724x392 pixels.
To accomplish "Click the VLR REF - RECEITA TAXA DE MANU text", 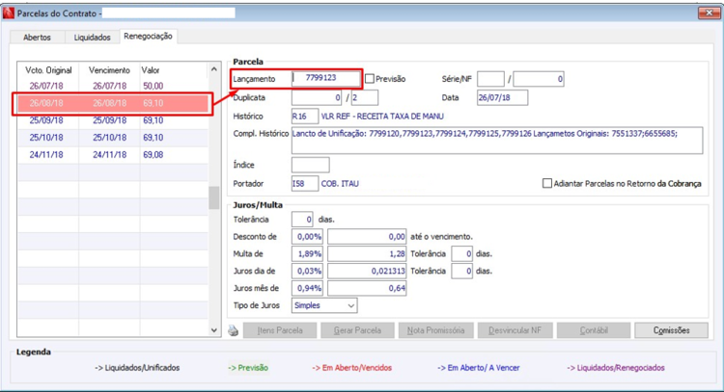I will coord(382,117).
